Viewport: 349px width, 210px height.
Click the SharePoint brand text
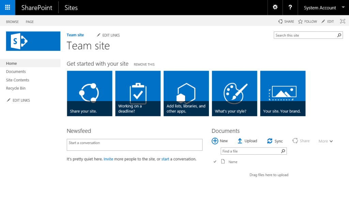(37, 8)
